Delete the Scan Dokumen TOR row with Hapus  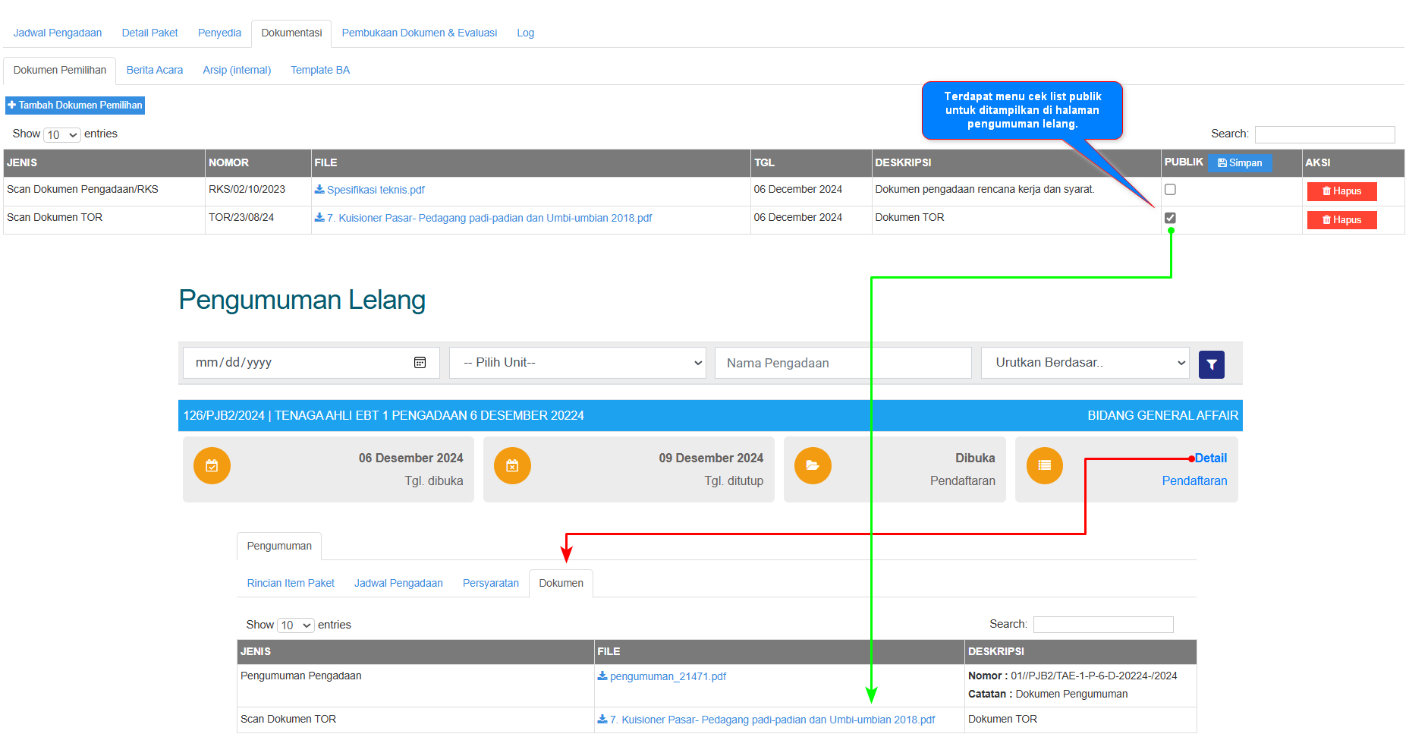coord(1341,220)
